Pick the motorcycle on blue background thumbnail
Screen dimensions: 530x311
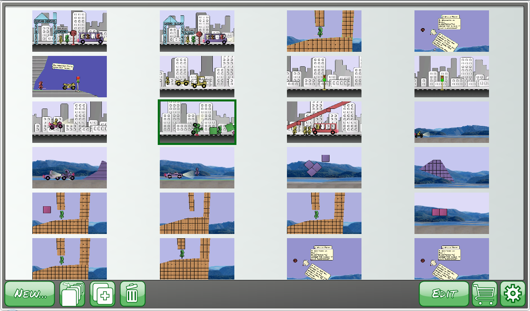pyautogui.click(x=70, y=77)
